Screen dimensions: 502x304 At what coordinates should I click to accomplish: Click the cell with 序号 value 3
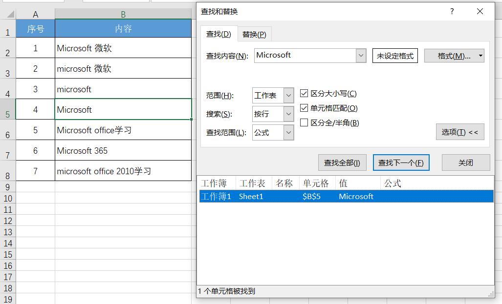[x=35, y=89]
